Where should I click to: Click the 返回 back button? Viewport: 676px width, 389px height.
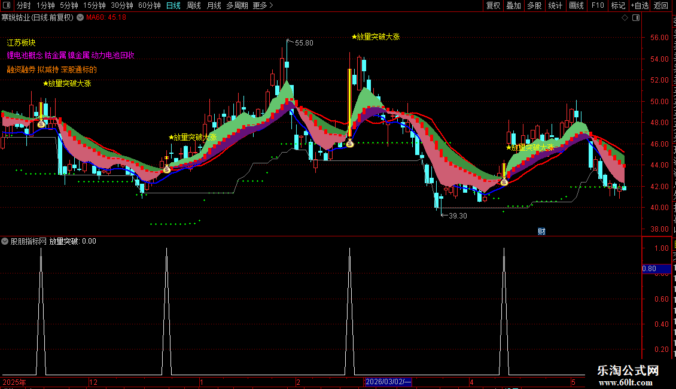(x=661, y=5)
